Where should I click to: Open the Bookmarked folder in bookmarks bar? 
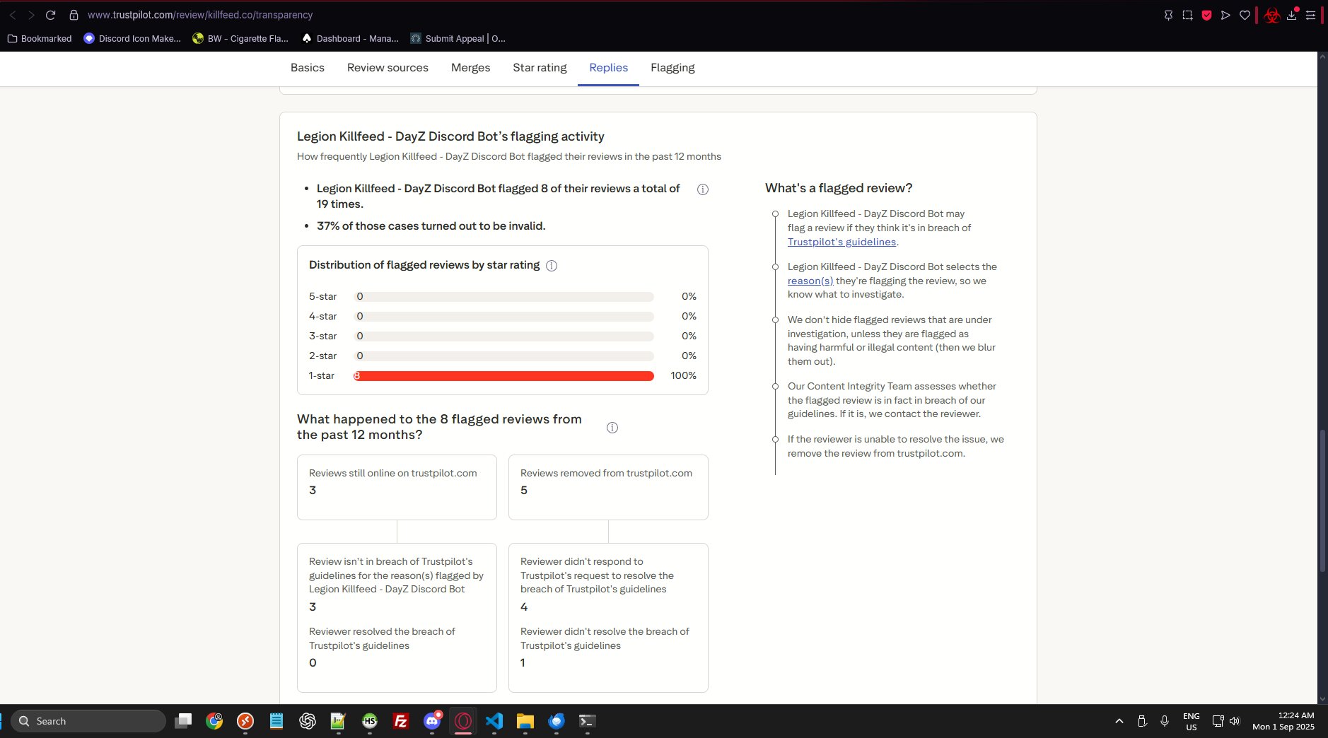point(40,39)
